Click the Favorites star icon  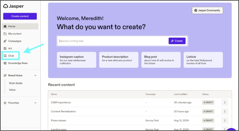click(5, 103)
